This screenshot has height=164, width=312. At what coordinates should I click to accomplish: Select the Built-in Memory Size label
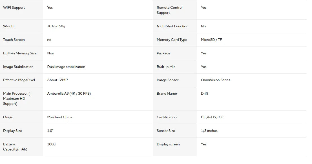tap(20, 53)
